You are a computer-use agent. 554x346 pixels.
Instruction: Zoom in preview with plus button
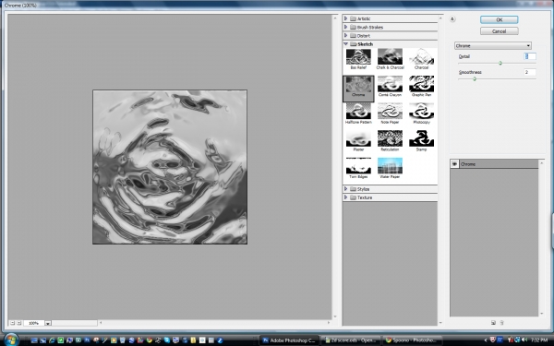click(19, 323)
